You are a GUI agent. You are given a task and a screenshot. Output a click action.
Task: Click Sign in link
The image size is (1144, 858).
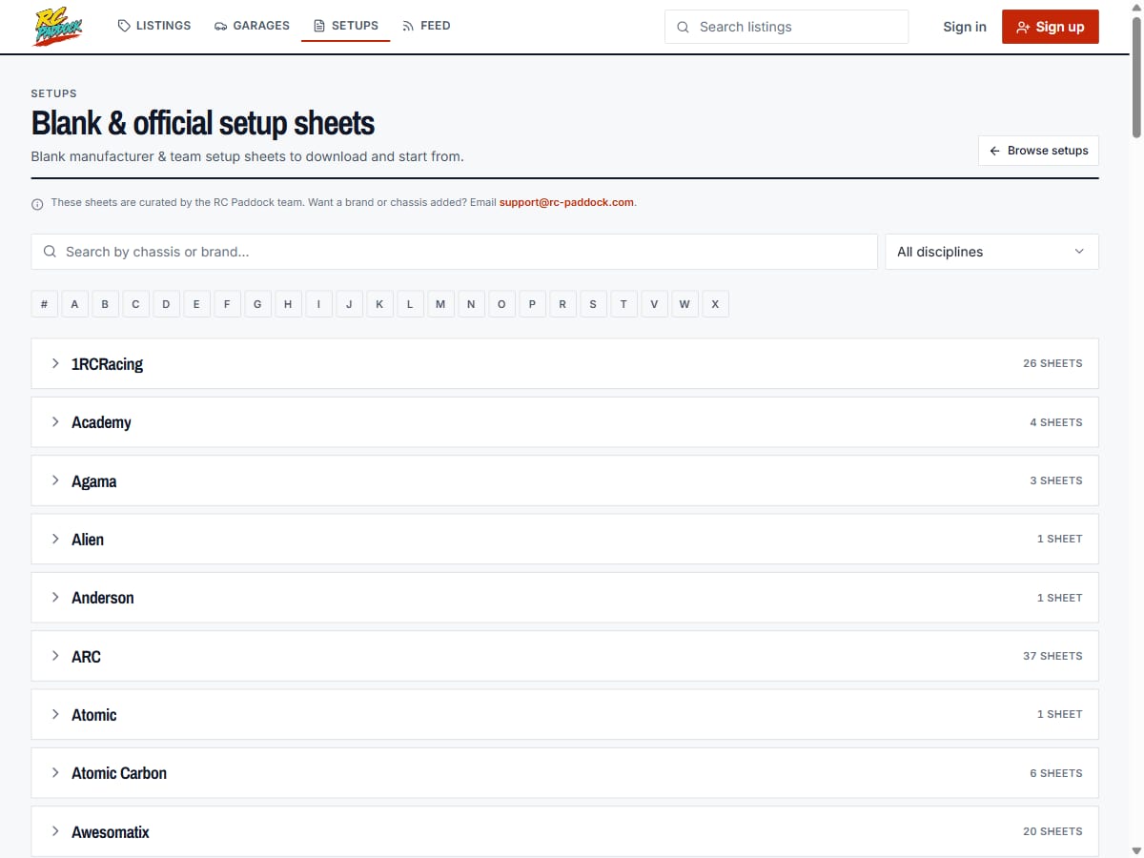965,27
